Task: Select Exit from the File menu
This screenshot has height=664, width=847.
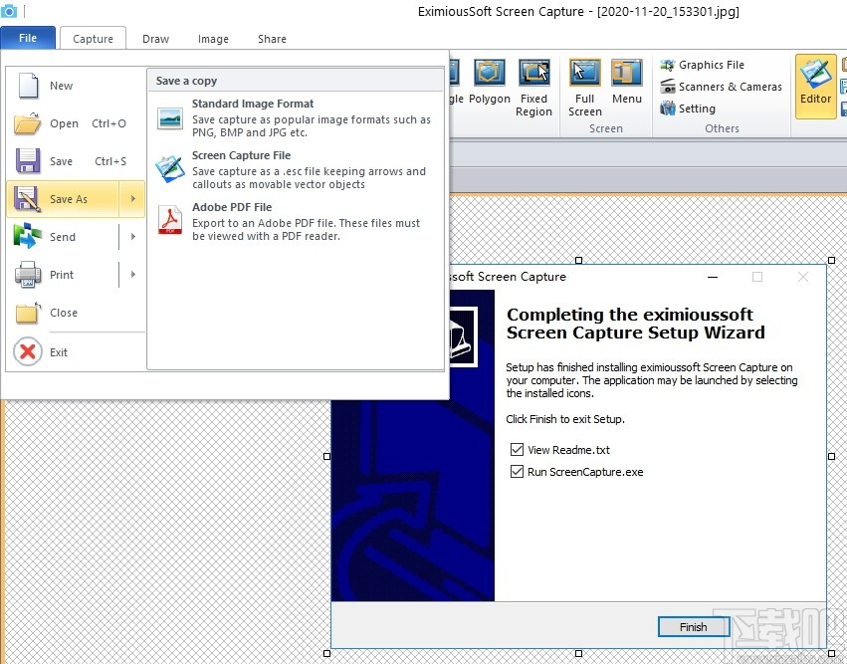Action: tap(59, 351)
